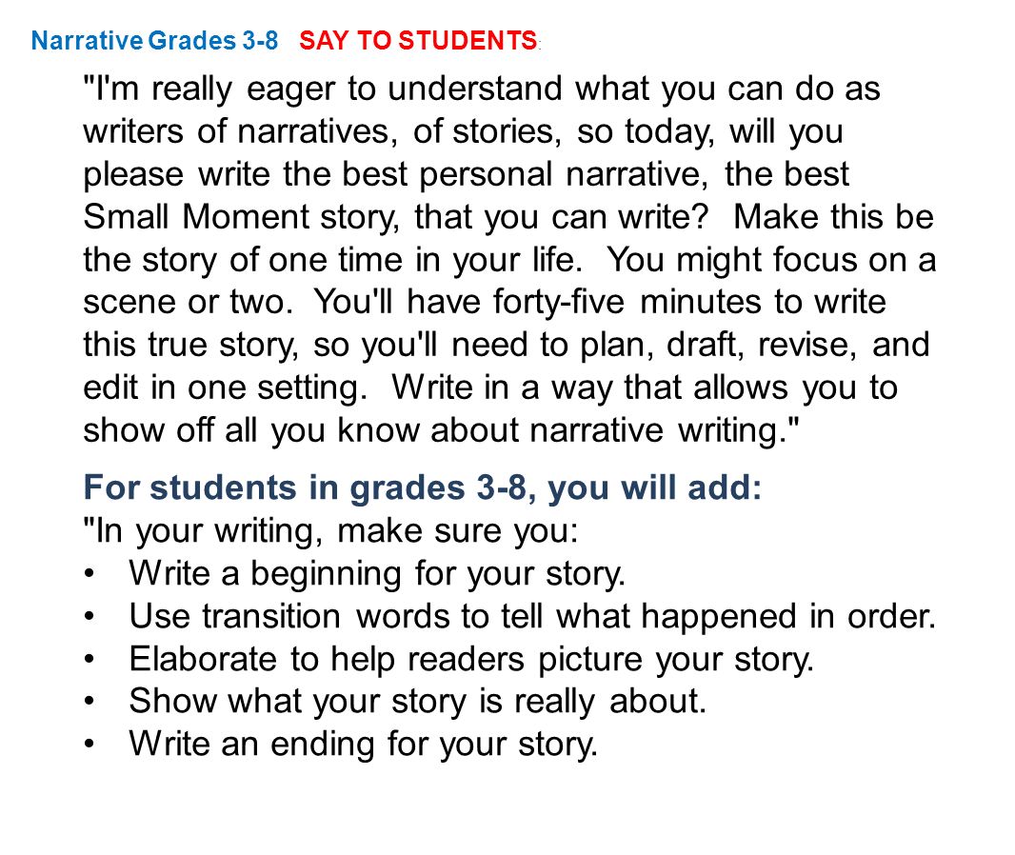The width and height of the screenshot is (1015, 855).
Task: Select bullet 'Elaborate to help readers' line
Action: point(471,659)
